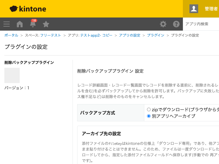Click 削除バックアッププラグイン 設定 heading
This screenshot has width=219, height=164.
[x=110, y=71]
